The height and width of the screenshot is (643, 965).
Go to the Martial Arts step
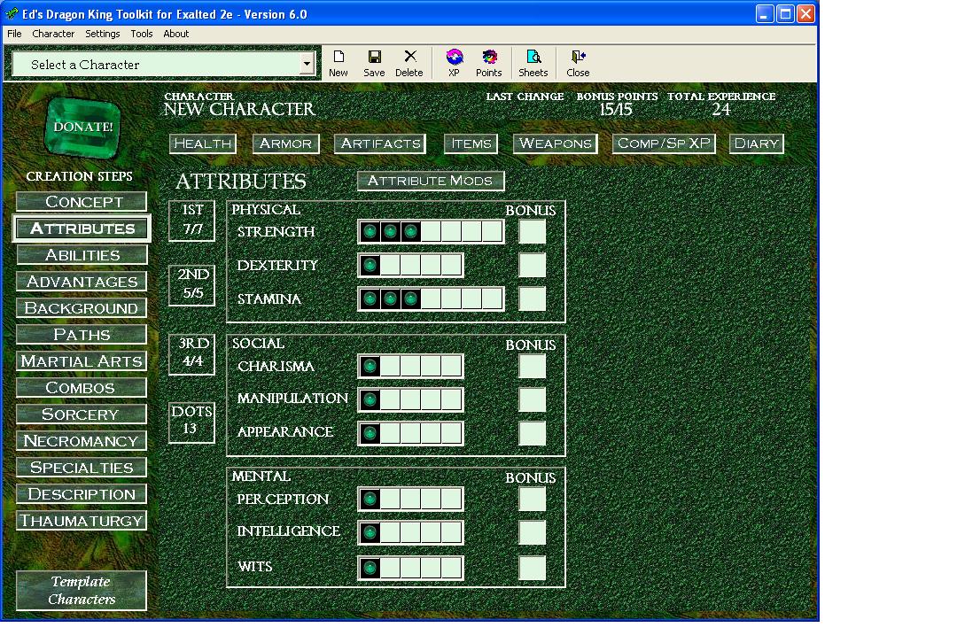point(82,360)
